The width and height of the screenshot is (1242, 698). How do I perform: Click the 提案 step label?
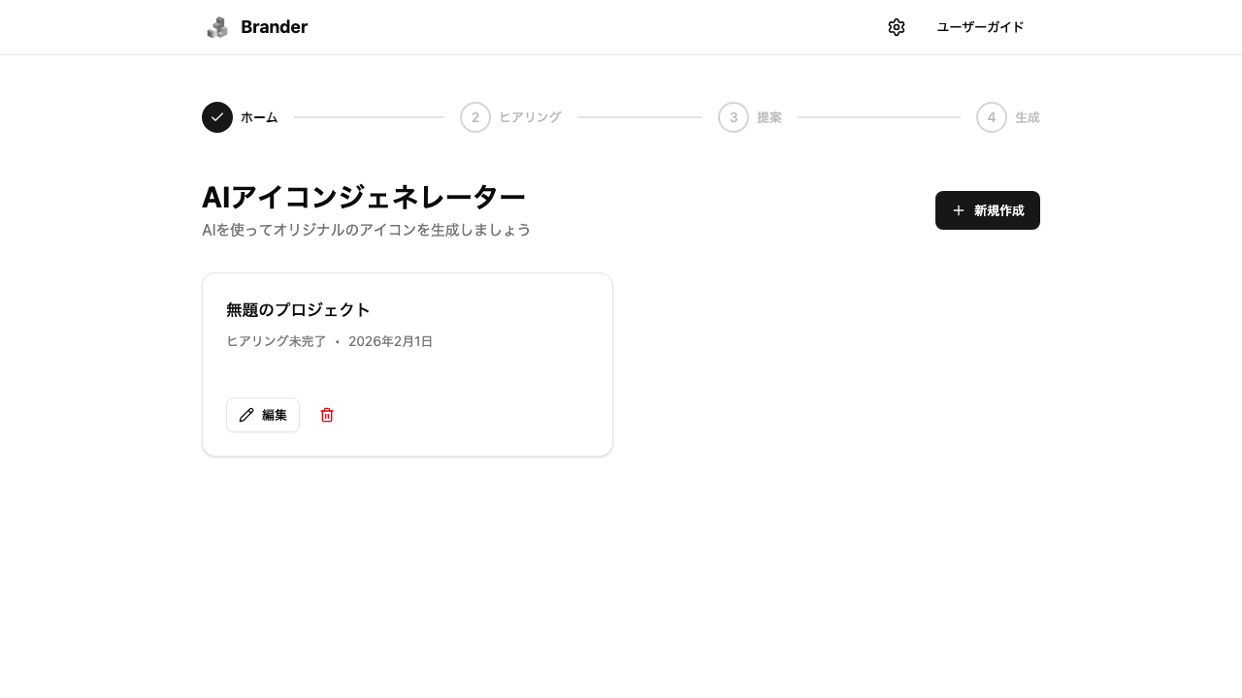(x=768, y=116)
